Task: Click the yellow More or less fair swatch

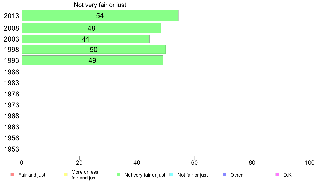Action: coord(65,175)
